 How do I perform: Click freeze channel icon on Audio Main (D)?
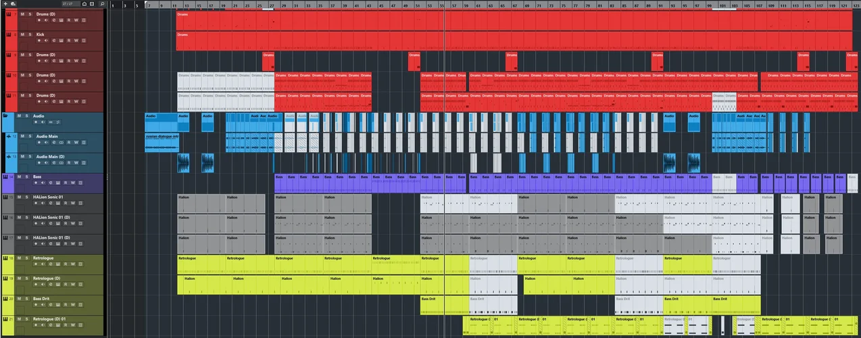(x=54, y=162)
